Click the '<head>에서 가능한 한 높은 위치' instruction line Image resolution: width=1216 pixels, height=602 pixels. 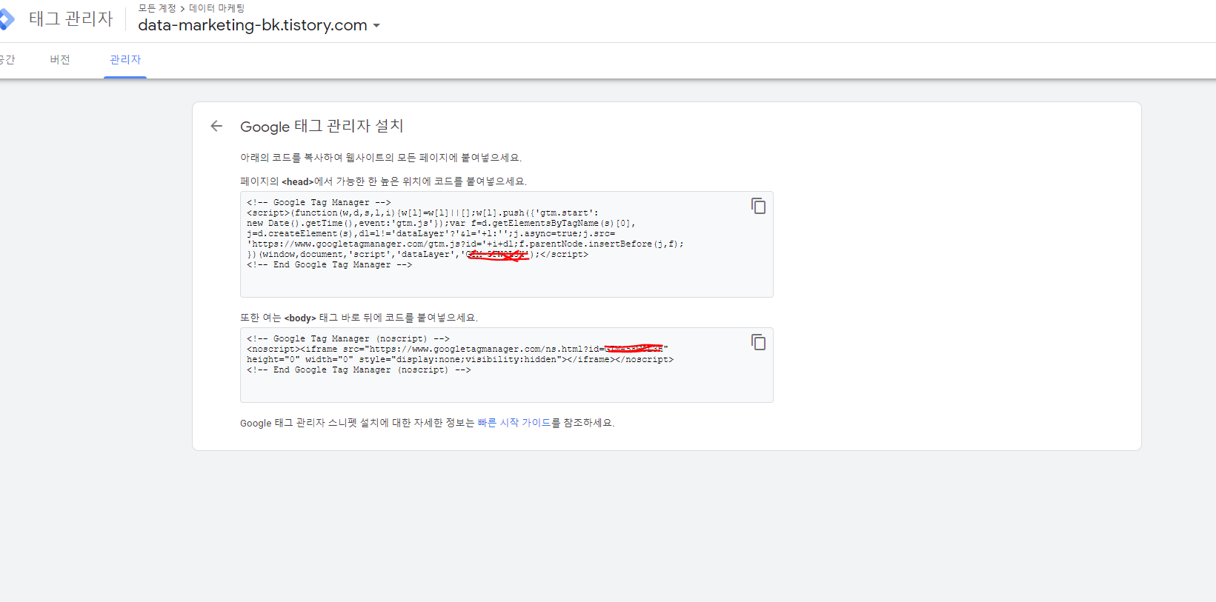point(383,181)
